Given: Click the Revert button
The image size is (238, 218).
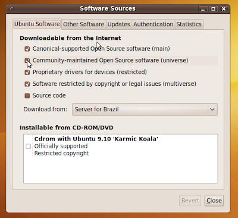Looking at the screenshot, I should point(190,200).
